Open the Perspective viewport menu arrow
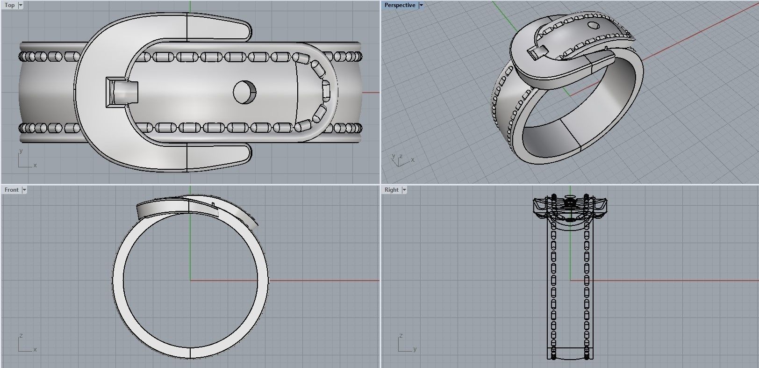 [x=421, y=5]
